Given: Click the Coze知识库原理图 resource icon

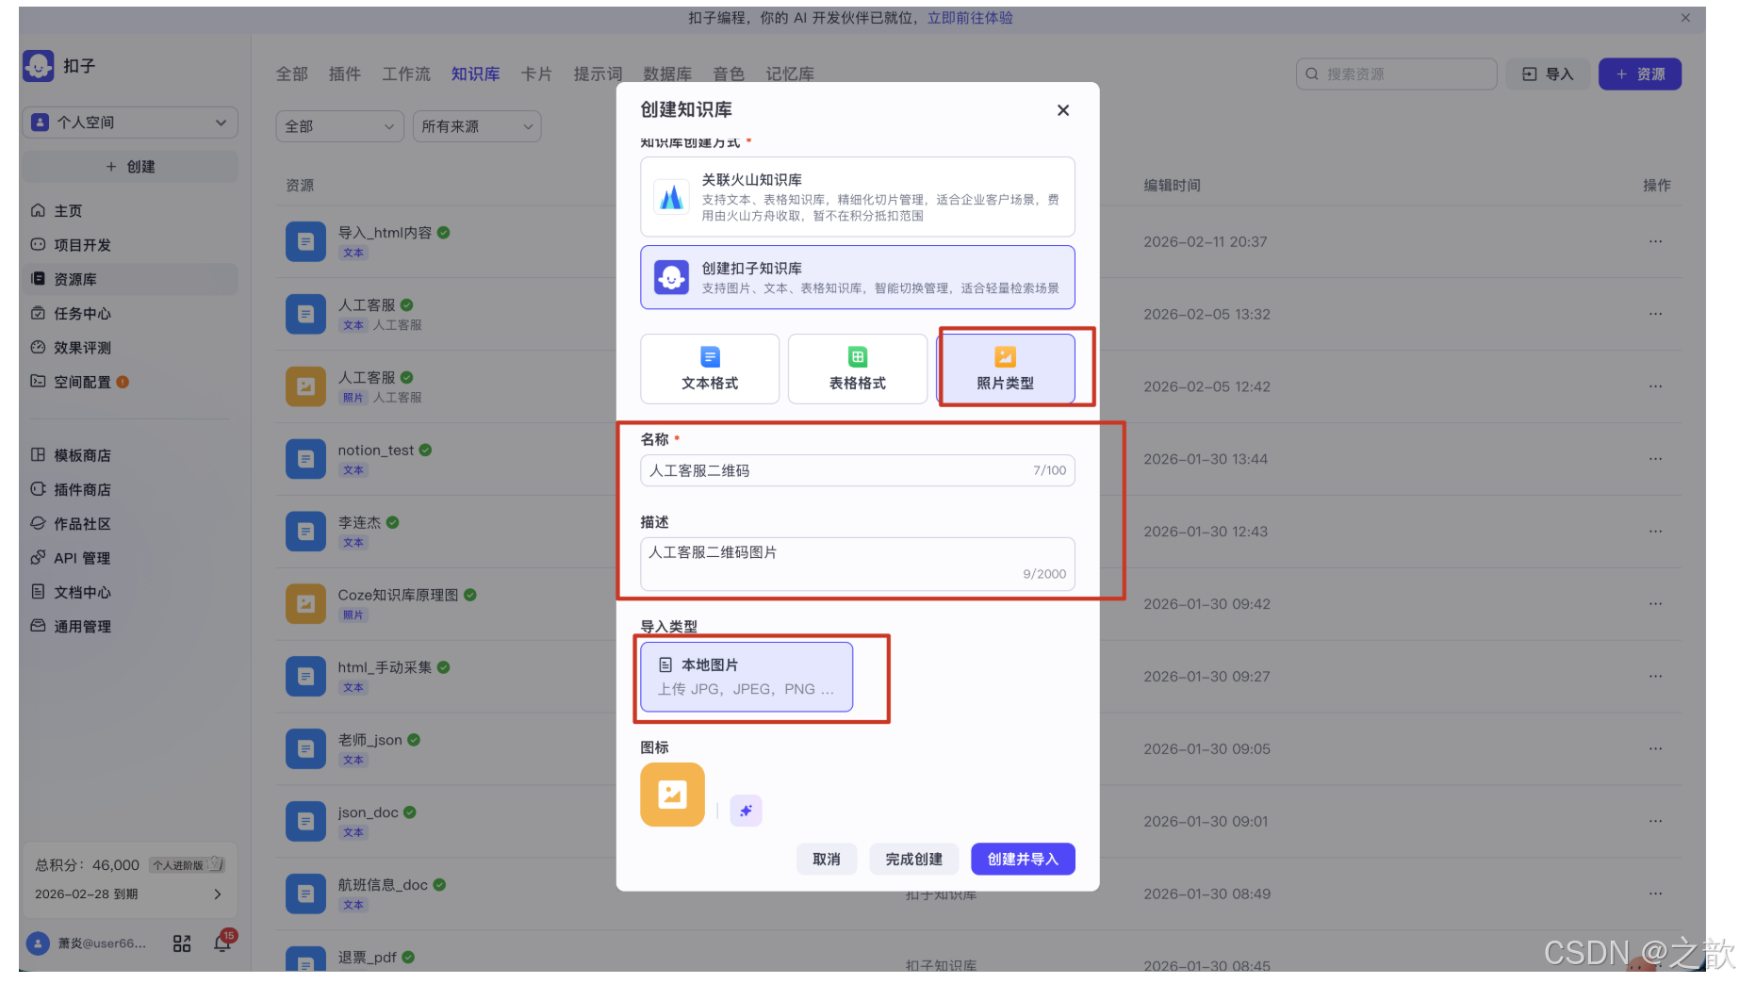Looking at the screenshot, I should point(305,604).
